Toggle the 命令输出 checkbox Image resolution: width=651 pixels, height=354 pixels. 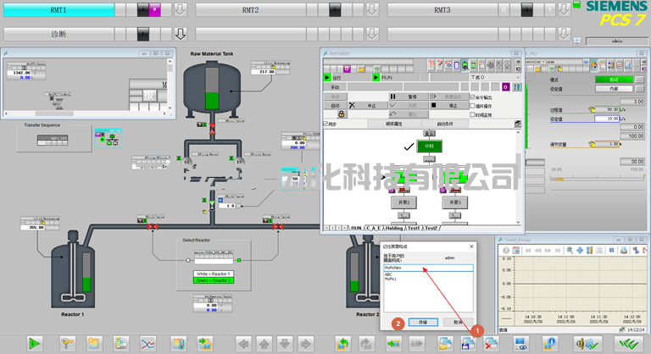pos(473,97)
